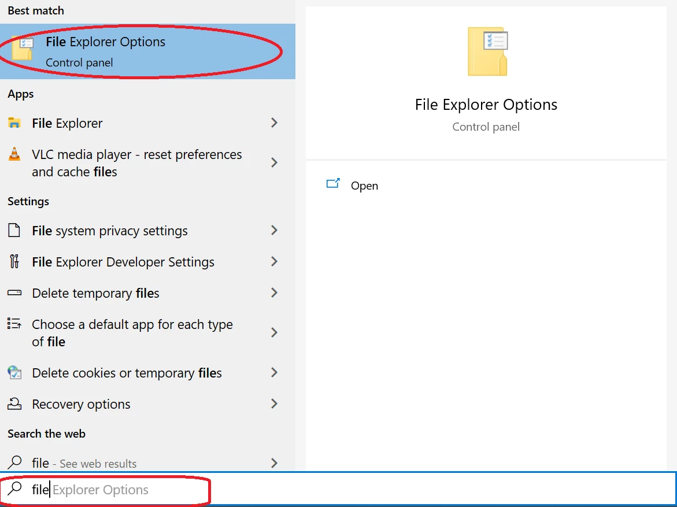Viewport: 677px width, 507px height.
Task: Click the File Explorer Options title in preview pane
Action: pos(486,105)
